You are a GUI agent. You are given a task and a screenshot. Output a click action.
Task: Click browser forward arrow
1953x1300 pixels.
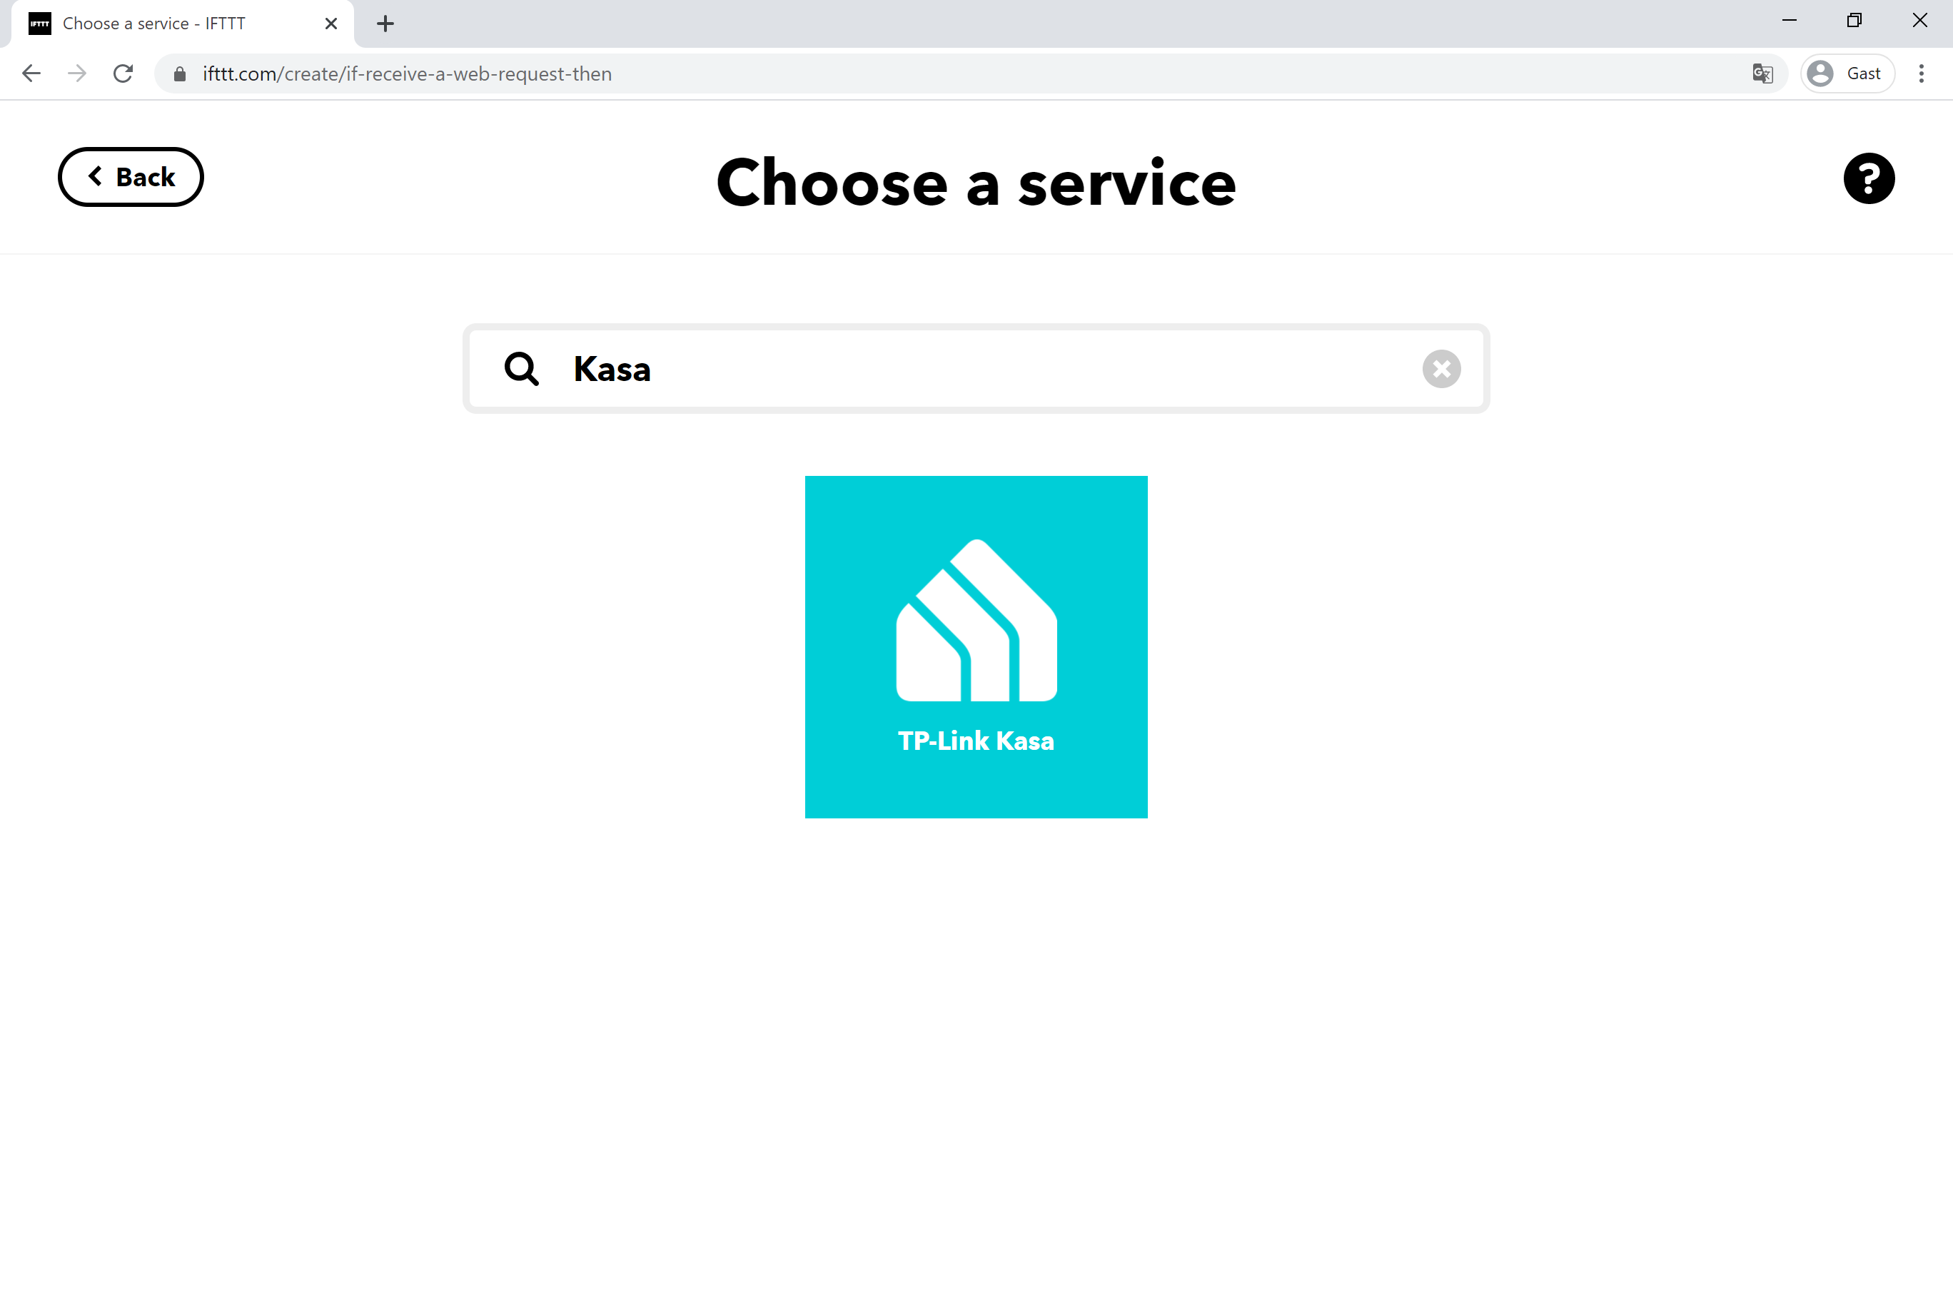(77, 73)
